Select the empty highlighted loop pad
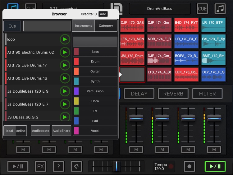The width and height of the screenshot is (233, 175). [x=132, y=75]
